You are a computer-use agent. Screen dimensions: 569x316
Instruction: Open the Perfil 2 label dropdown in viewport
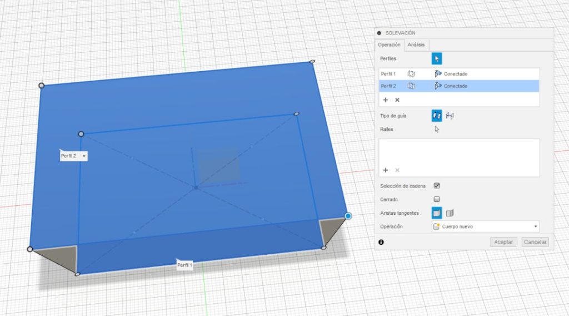(x=84, y=156)
